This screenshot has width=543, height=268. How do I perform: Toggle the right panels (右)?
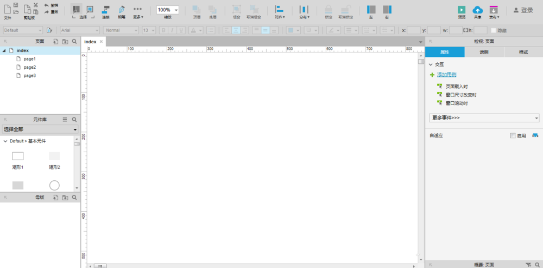pyautogui.click(x=387, y=11)
